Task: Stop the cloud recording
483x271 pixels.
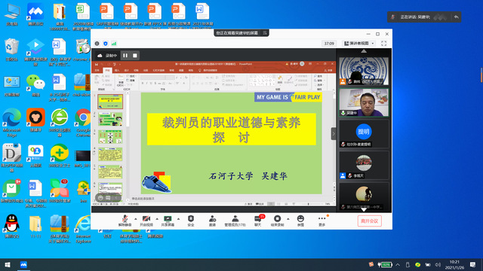Action: coord(135,55)
